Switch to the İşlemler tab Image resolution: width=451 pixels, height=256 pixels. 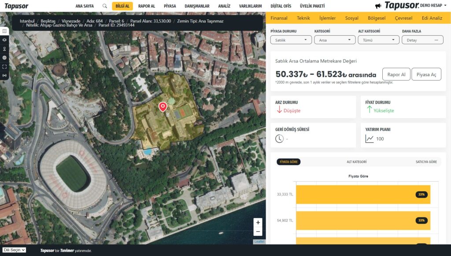coord(328,18)
